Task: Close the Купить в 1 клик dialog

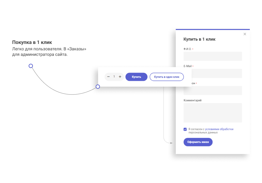Action: pos(245,34)
